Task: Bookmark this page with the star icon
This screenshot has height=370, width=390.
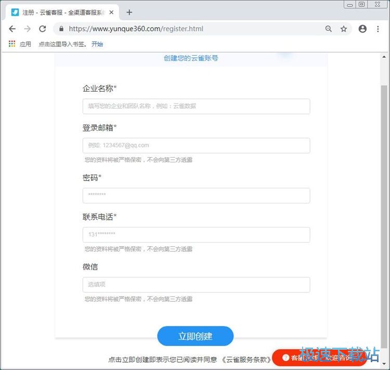Action: (344, 29)
